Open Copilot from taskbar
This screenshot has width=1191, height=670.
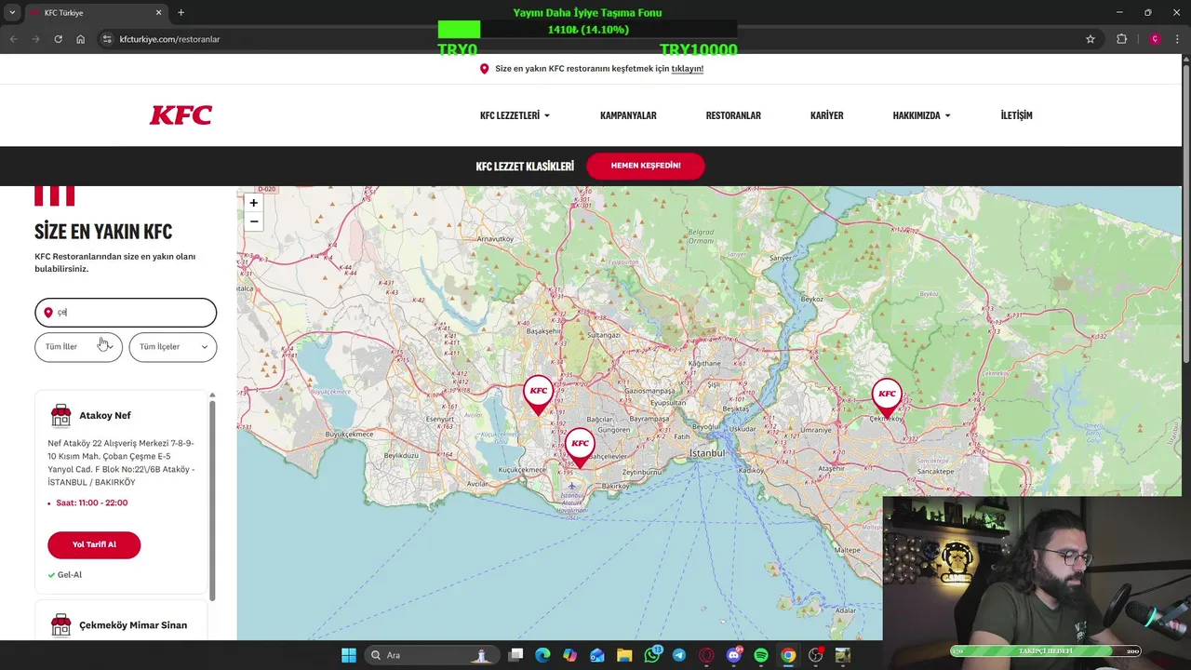[569, 655]
